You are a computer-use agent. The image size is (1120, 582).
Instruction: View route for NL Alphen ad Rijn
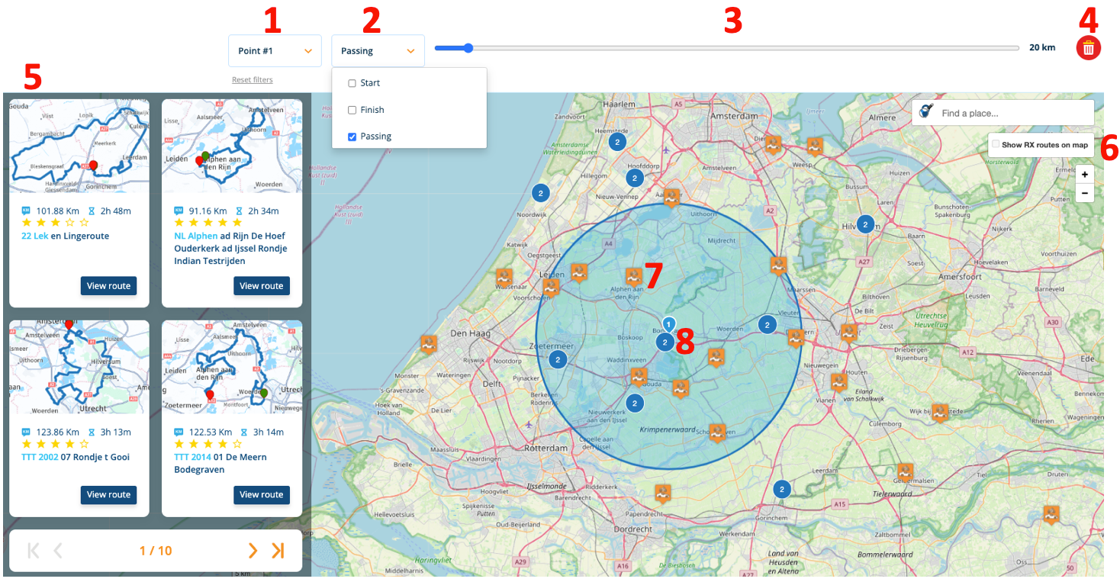[262, 286]
